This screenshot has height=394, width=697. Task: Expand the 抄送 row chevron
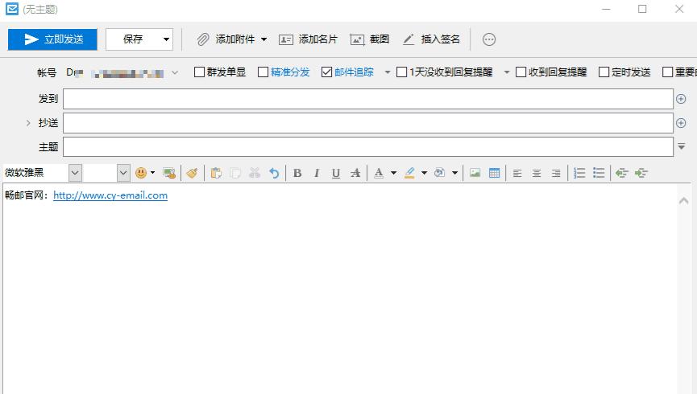tap(28, 123)
